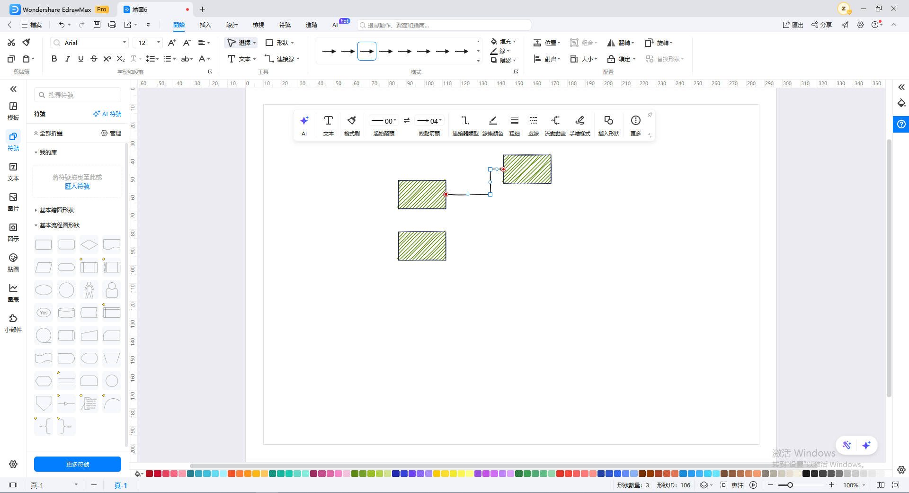Switch to the Insert ribbon tab

click(205, 25)
